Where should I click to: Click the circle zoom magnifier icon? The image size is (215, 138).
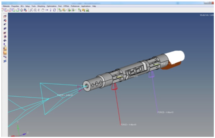(35, 10)
